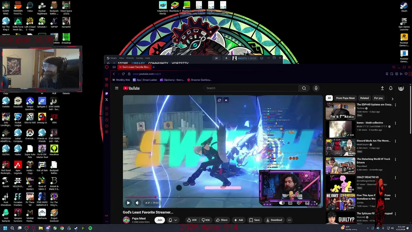Open video player settings gear
Image resolution: width=412 pixels, height=232 pixels.
(299, 203)
